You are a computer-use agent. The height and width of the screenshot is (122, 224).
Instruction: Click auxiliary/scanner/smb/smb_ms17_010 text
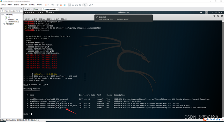48,101
